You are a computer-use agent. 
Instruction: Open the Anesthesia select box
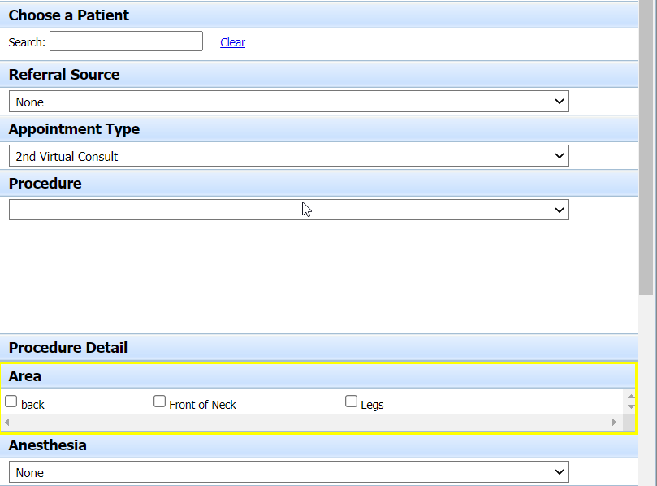[288, 472]
